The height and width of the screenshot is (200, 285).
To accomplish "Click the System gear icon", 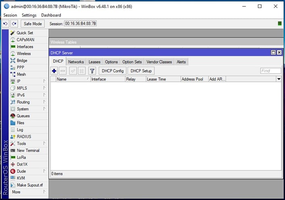I will point(13,109).
